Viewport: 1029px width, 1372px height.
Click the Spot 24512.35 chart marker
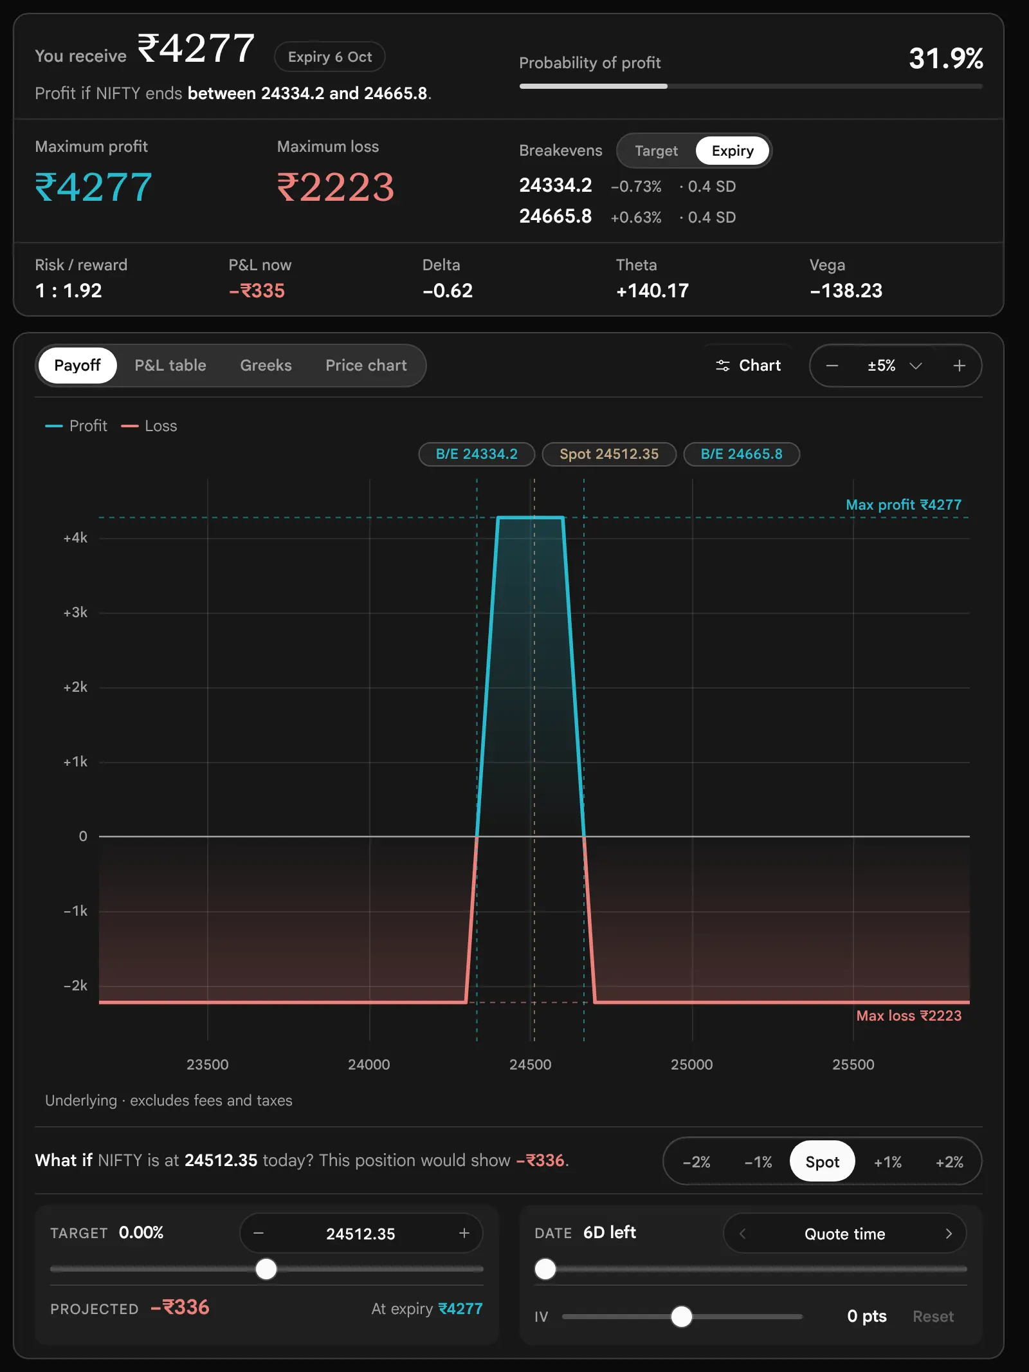pyautogui.click(x=609, y=454)
